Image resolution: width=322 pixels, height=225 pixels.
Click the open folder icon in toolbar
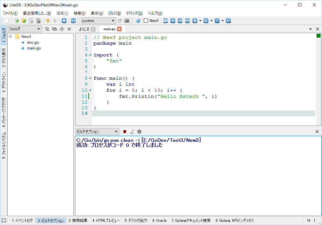[x=24, y=21]
